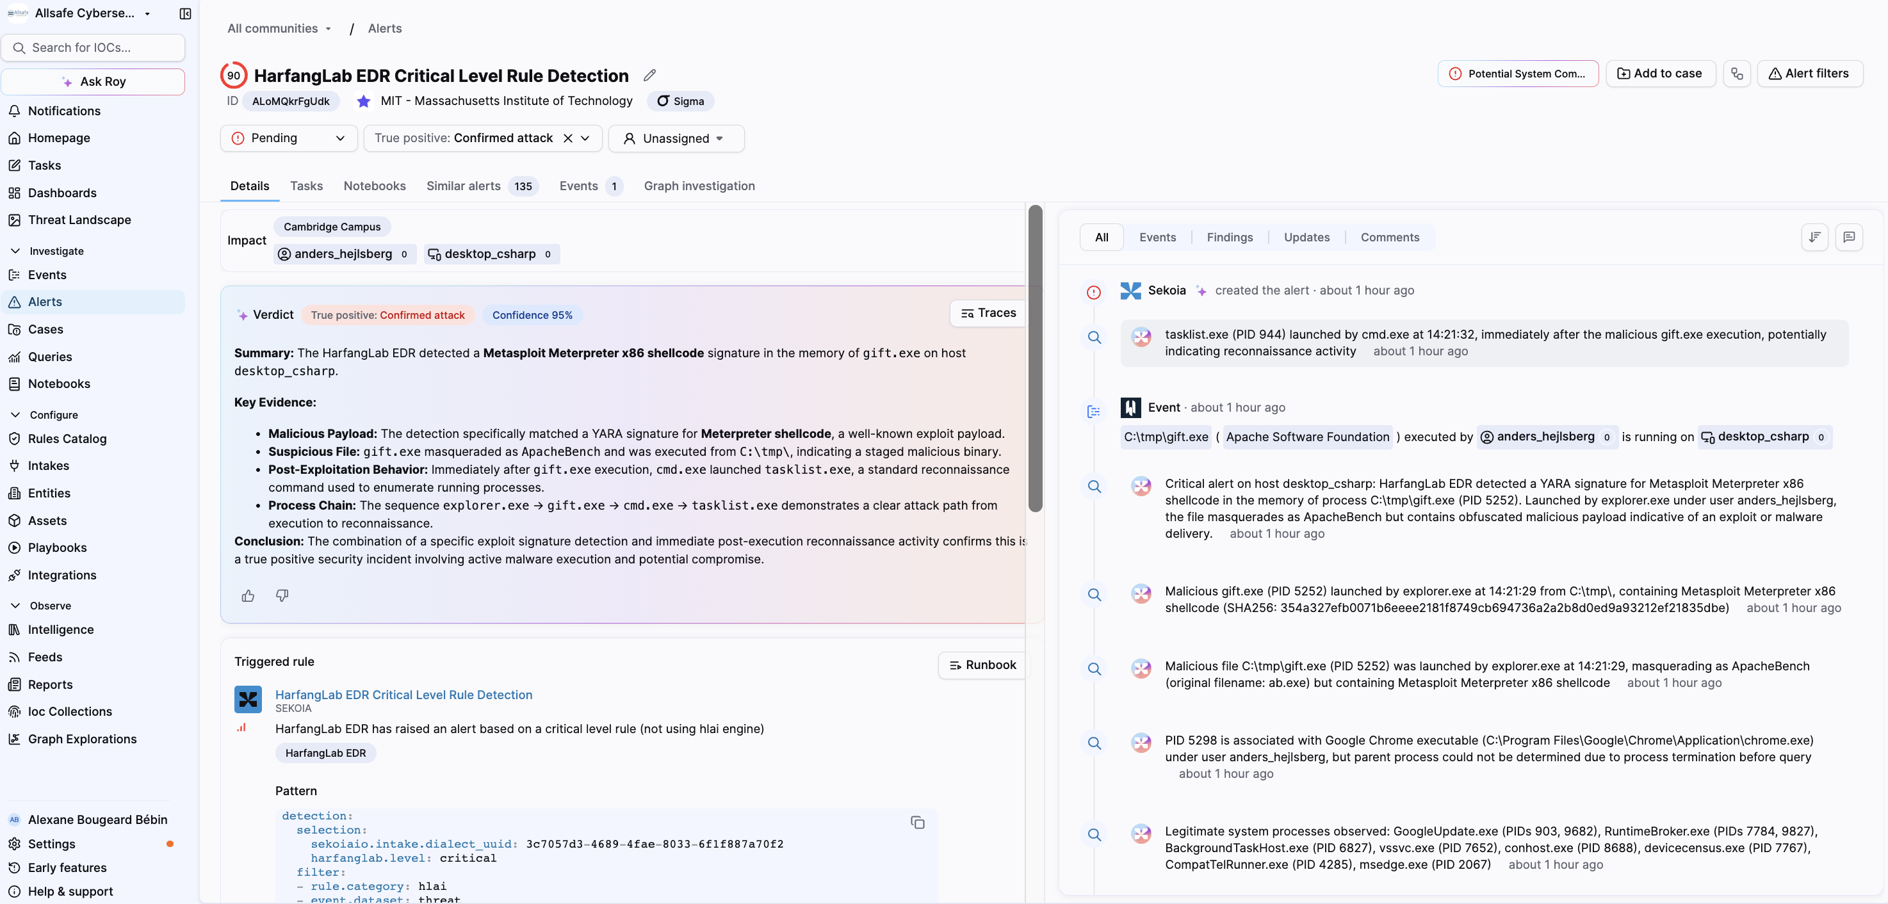Click the thumbs down verdict feedback icon

pos(282,595)
